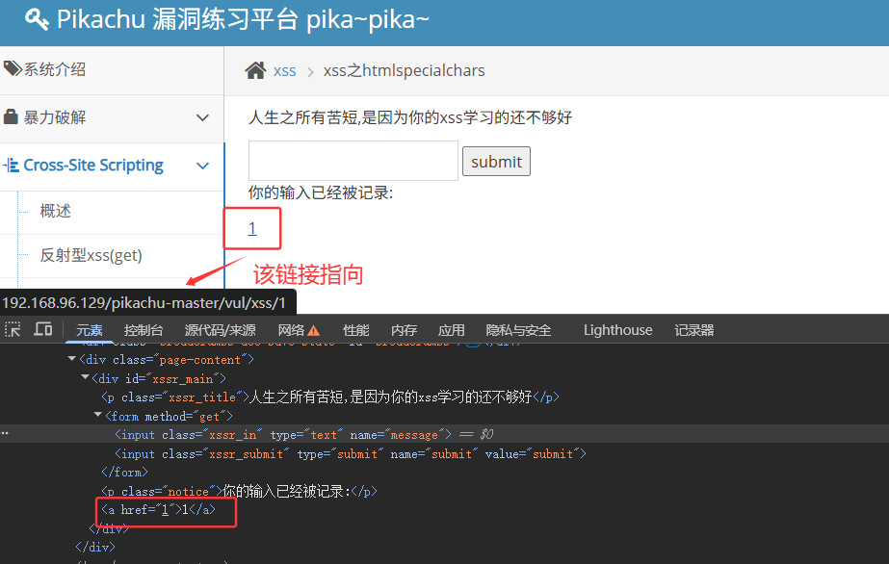Image resolution: width=889 pixels, height=564 pixels.
Task: Click the 人生之所有苦短 title paragraph
Action: [410, 117]
